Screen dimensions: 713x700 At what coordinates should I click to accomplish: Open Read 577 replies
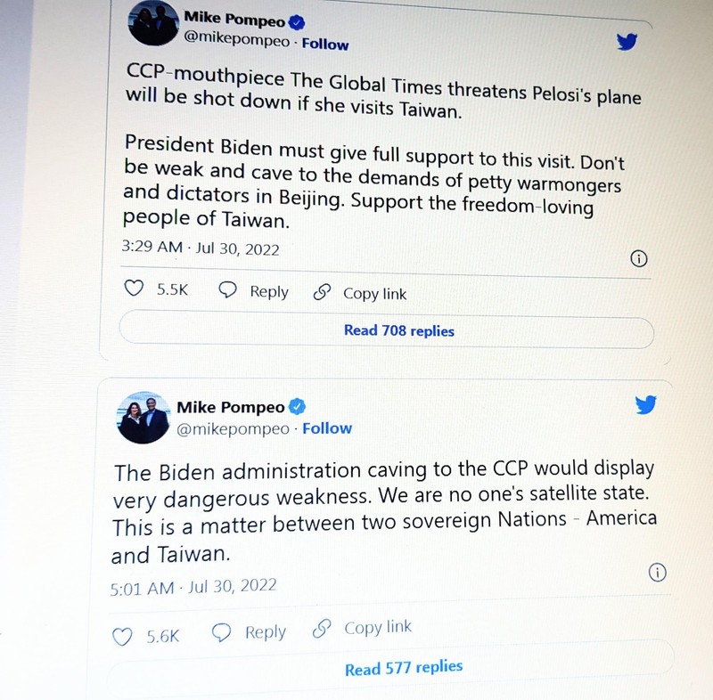coord(403,666)
